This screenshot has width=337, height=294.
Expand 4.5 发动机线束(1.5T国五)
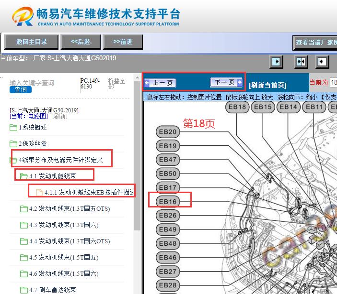pos(64,257)
